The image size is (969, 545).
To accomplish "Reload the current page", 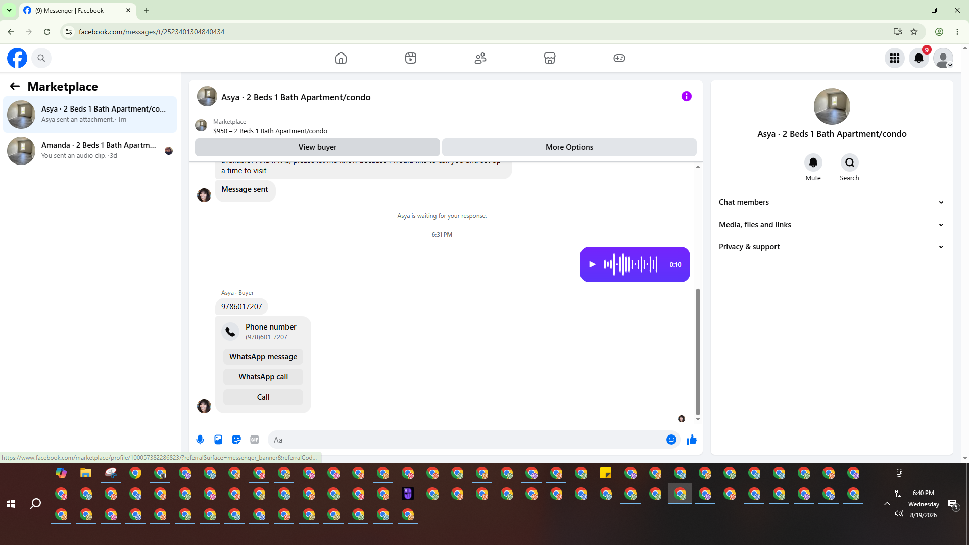I will (x=47, y=32).
